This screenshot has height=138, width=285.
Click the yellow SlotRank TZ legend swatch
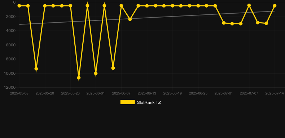click(x=128, y=102)
